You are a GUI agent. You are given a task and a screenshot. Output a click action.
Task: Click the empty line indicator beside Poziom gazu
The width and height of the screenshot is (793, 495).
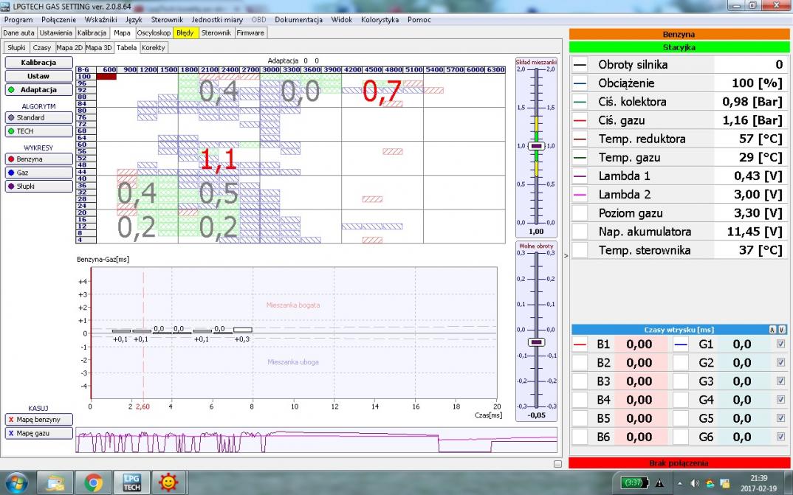tap(580, 213)
